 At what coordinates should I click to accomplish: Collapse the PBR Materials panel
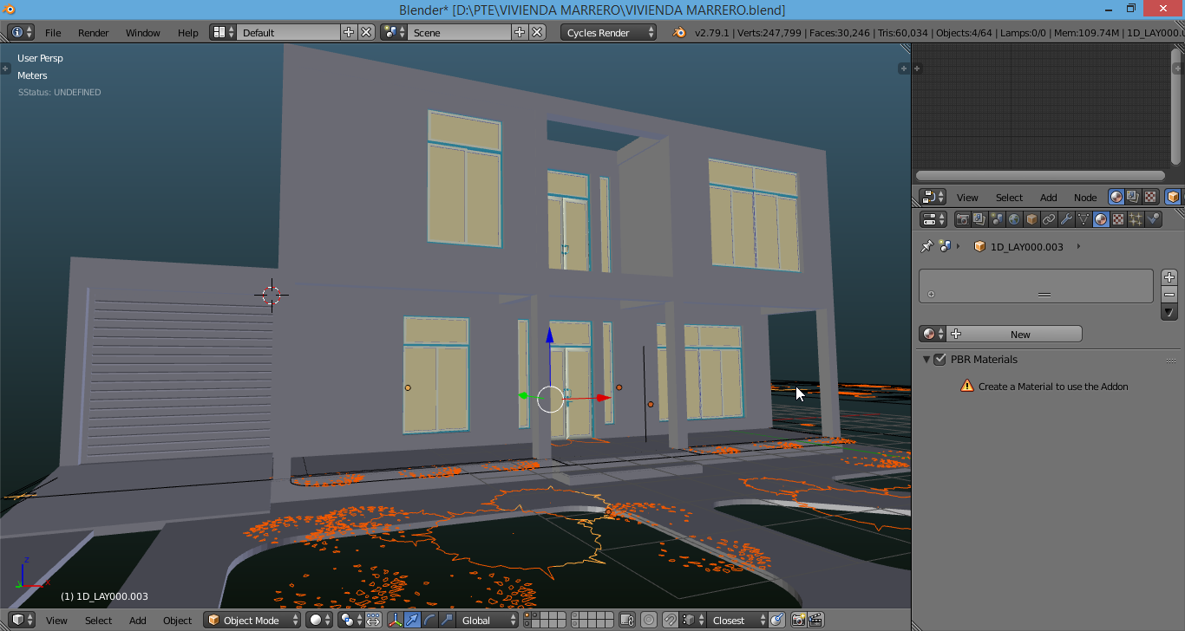(926, 360)
